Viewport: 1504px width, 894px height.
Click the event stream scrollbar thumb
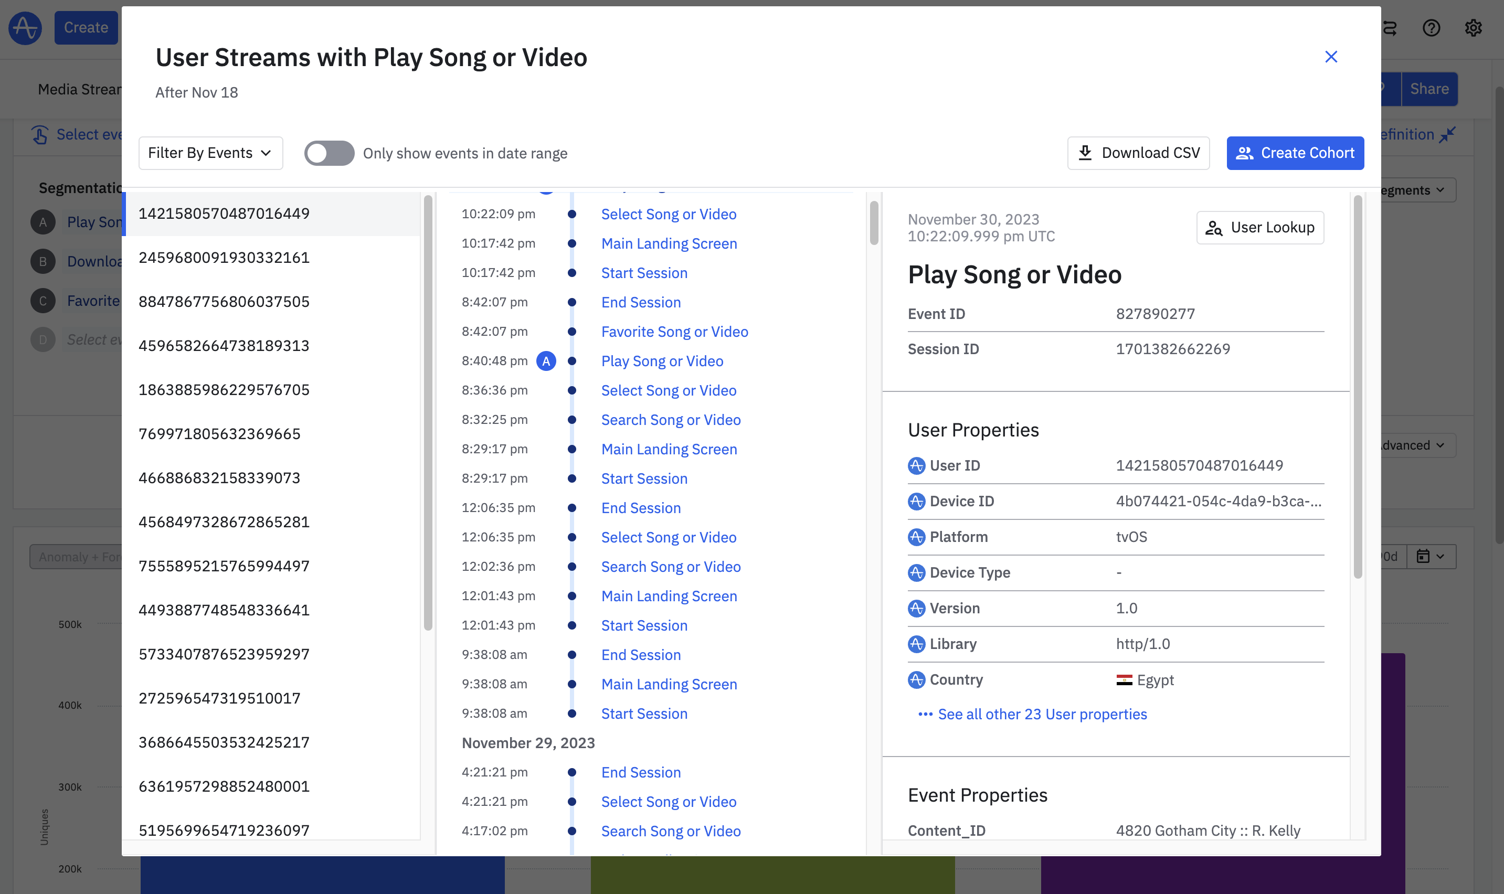click(x=874, y=223)
